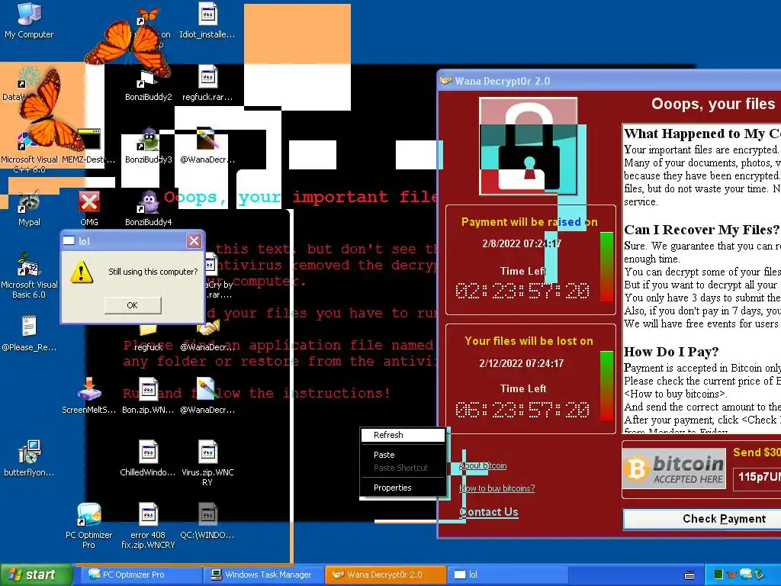Open the @Please_Re... text file icon
This screenshot has height=586, width=781.
[29, 333]
